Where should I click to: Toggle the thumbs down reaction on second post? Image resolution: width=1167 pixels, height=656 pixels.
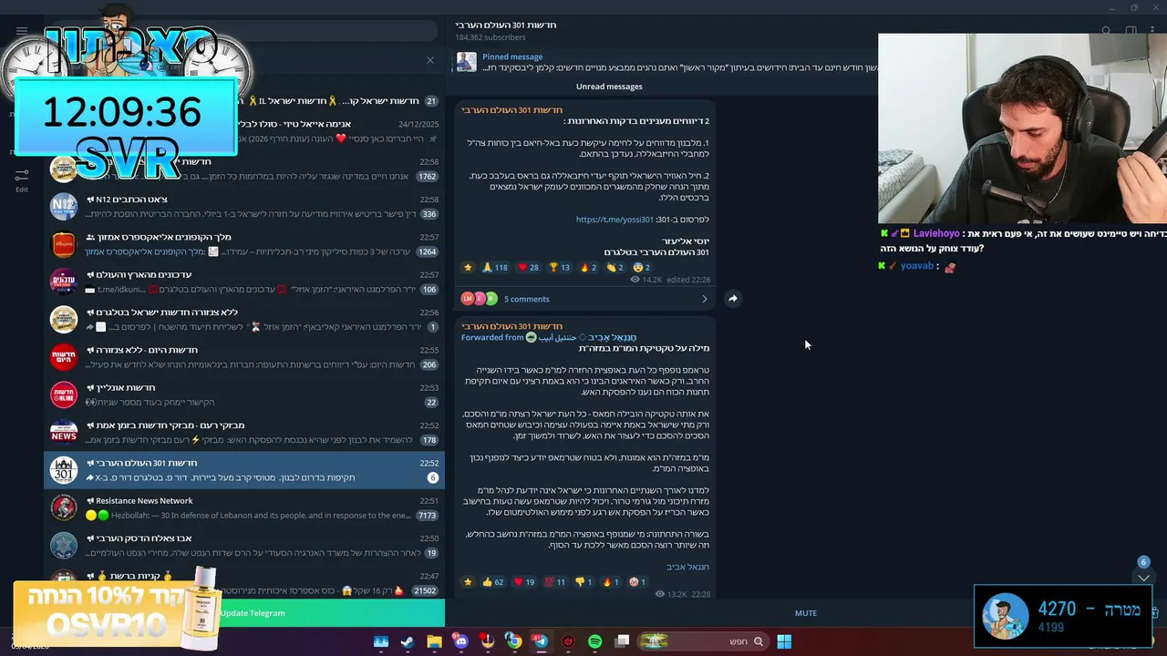[x=583, y=581]
